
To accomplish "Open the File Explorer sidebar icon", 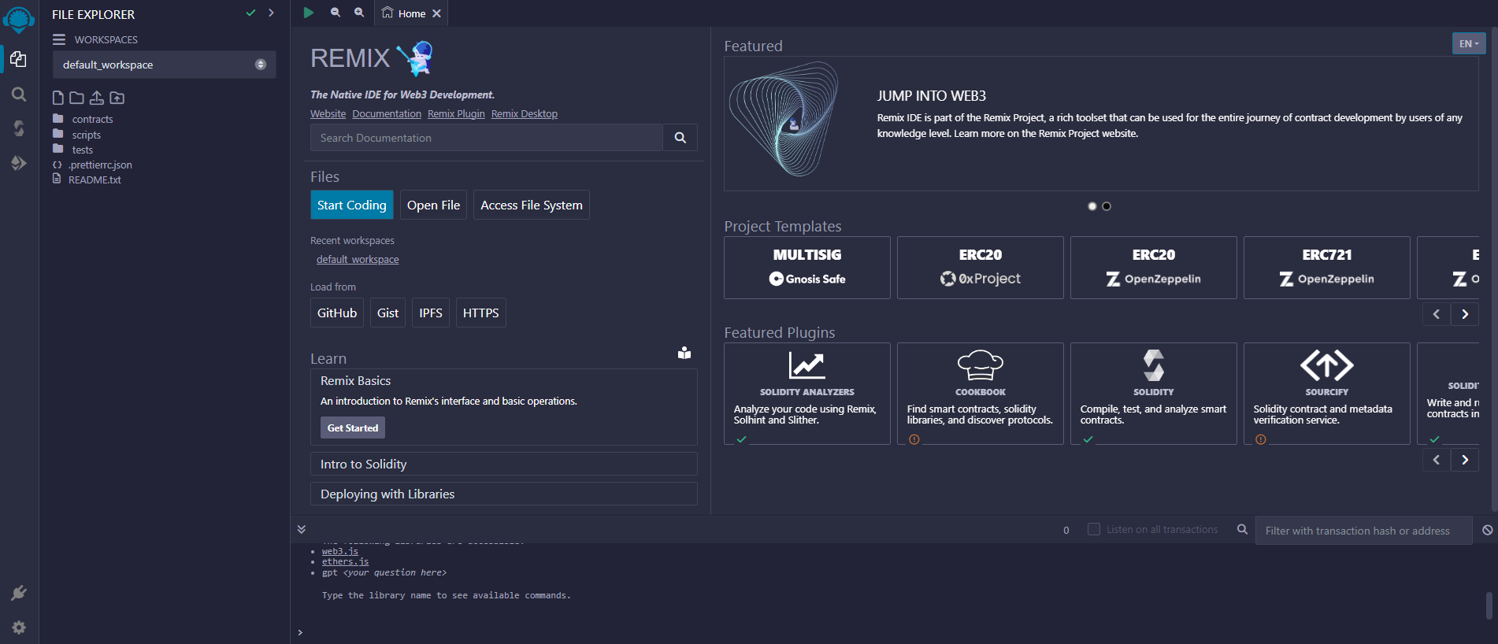I will click(x=19, y=59).
